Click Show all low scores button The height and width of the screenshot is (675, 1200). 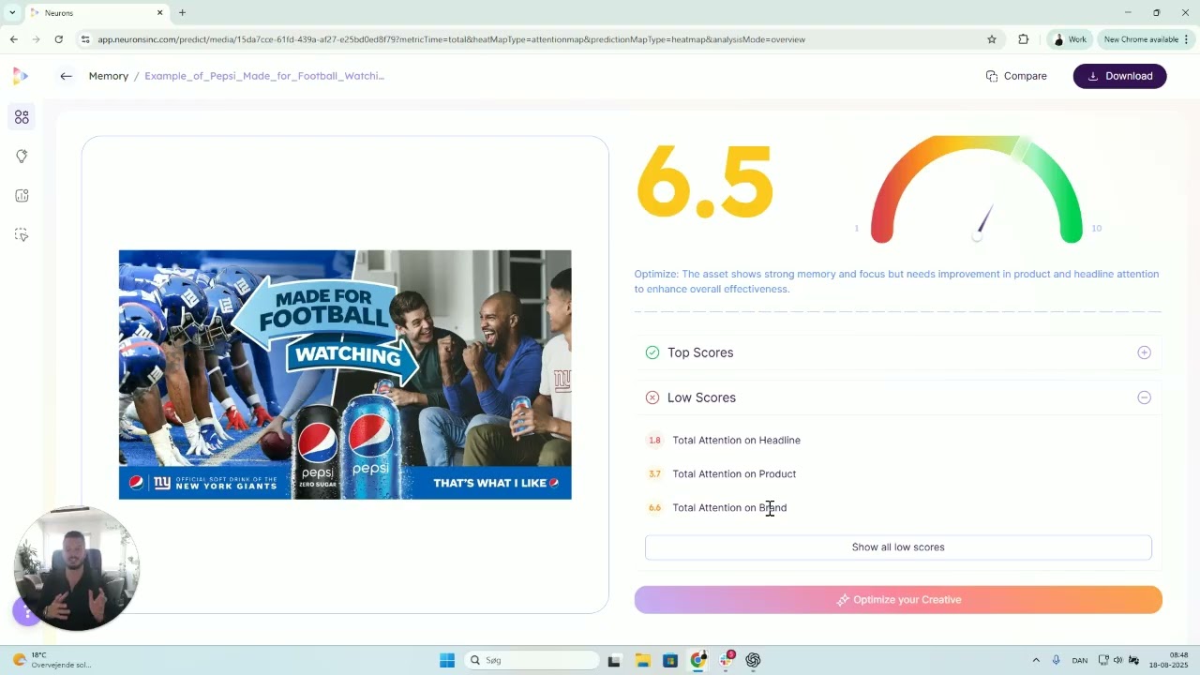point(898,547)
